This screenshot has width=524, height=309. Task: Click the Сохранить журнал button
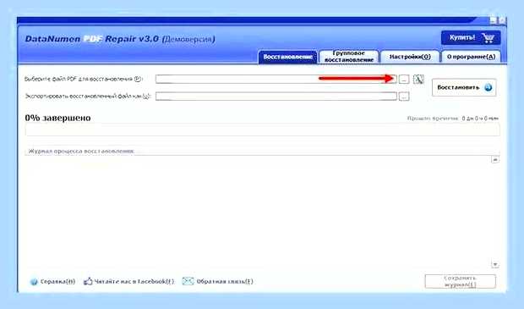460,281
